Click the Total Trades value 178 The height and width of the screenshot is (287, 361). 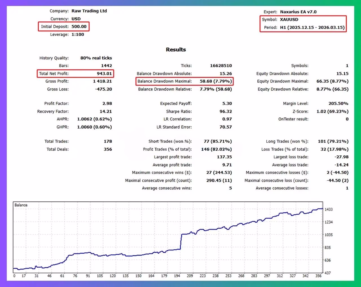coord(108,141)
